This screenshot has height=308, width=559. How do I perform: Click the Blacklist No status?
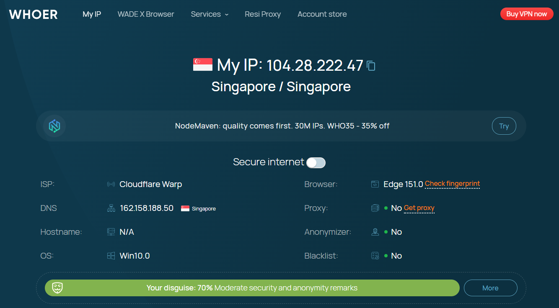pyautogui.click(x=396, y=256)
